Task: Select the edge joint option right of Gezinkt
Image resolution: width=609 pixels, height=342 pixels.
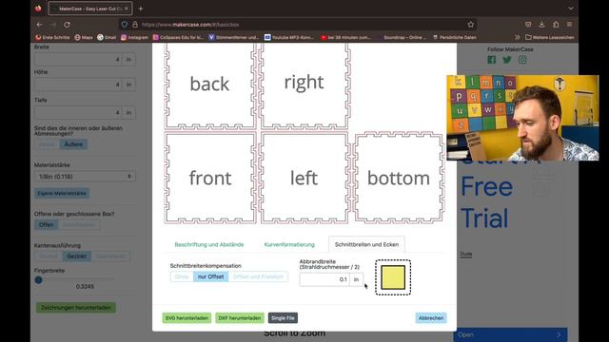Action: point(110,256)
